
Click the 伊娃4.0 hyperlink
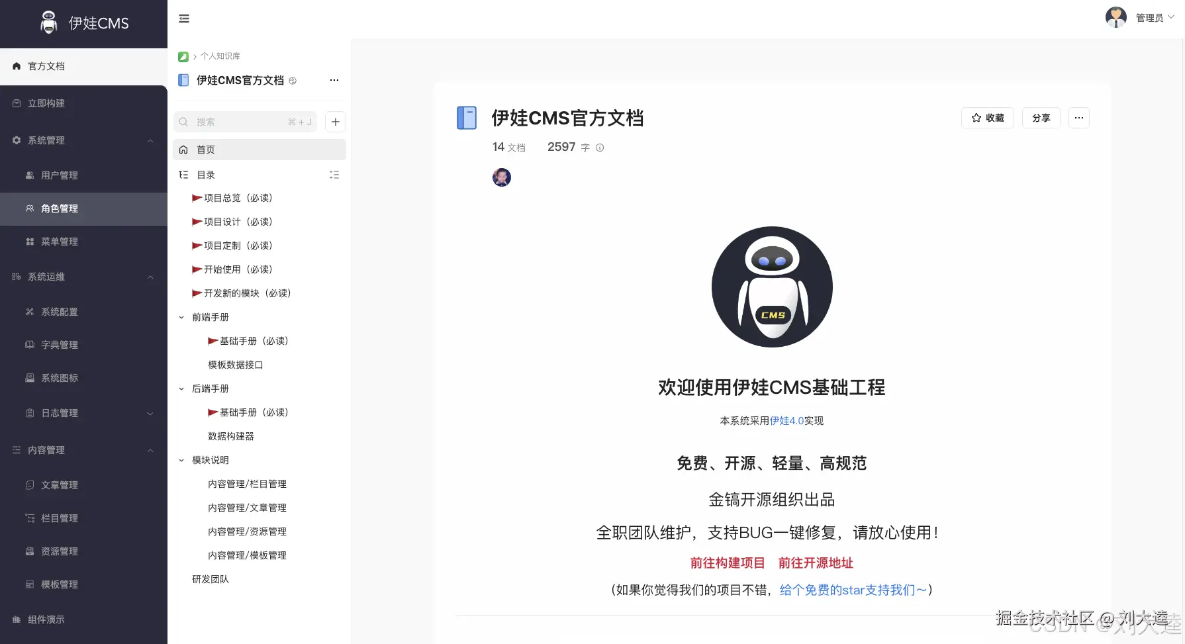(786, 420)
